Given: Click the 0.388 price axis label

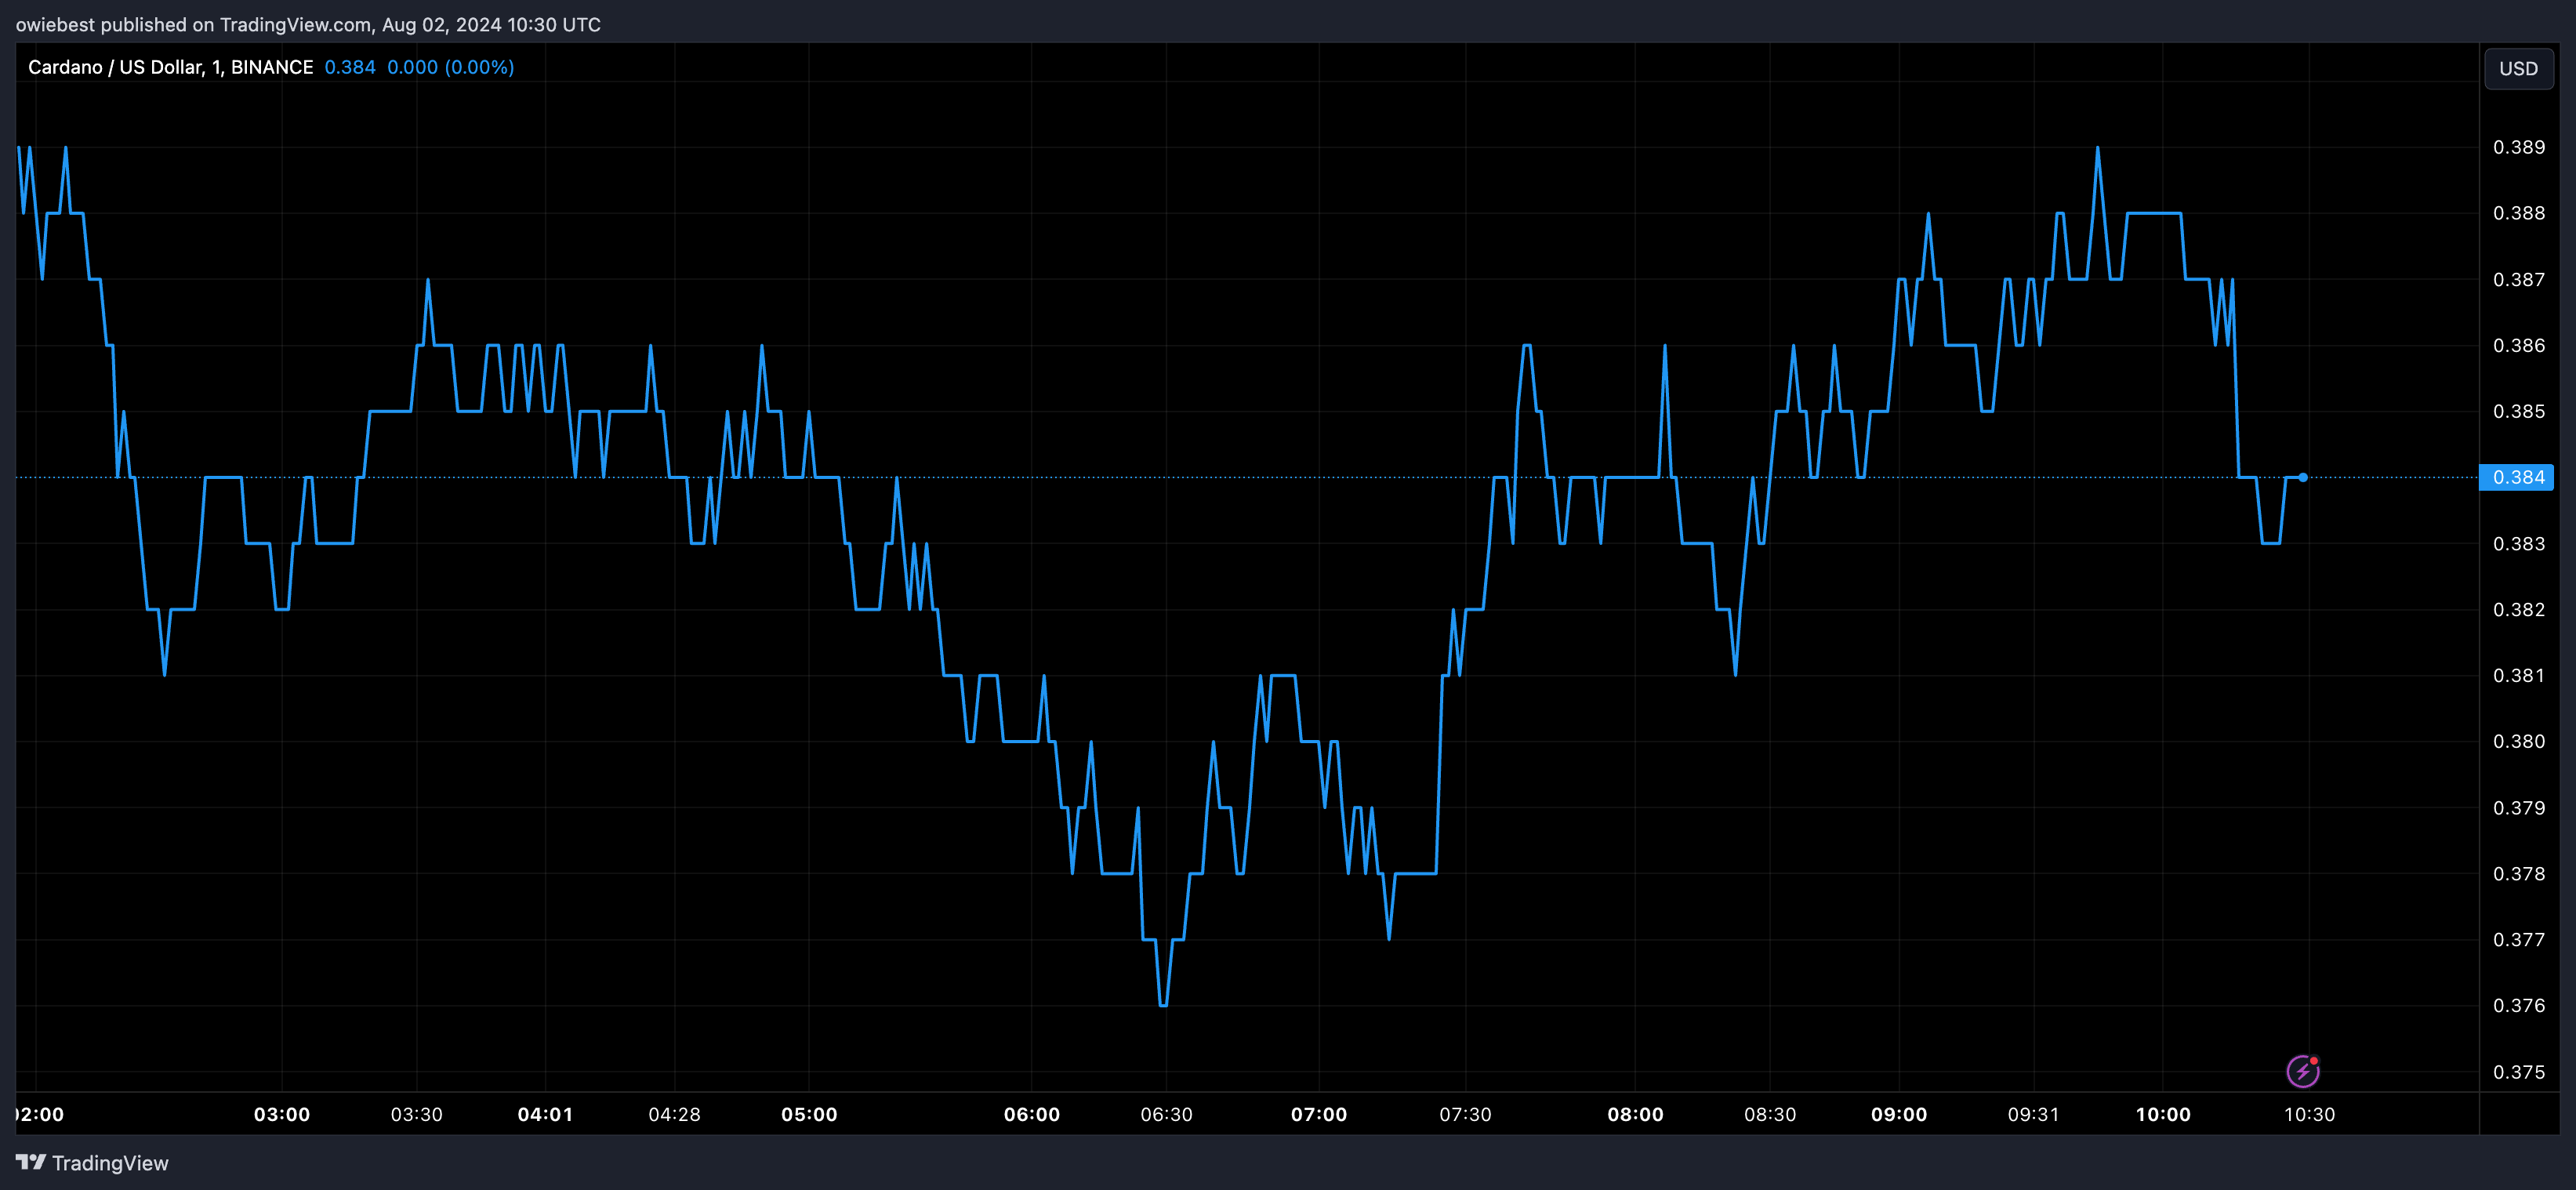Looking at the screenshot, I should click(2518, 213).
